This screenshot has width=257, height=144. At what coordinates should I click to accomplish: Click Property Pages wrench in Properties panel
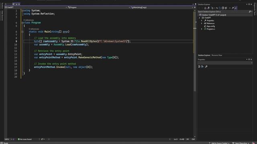(x=206, y=66)
